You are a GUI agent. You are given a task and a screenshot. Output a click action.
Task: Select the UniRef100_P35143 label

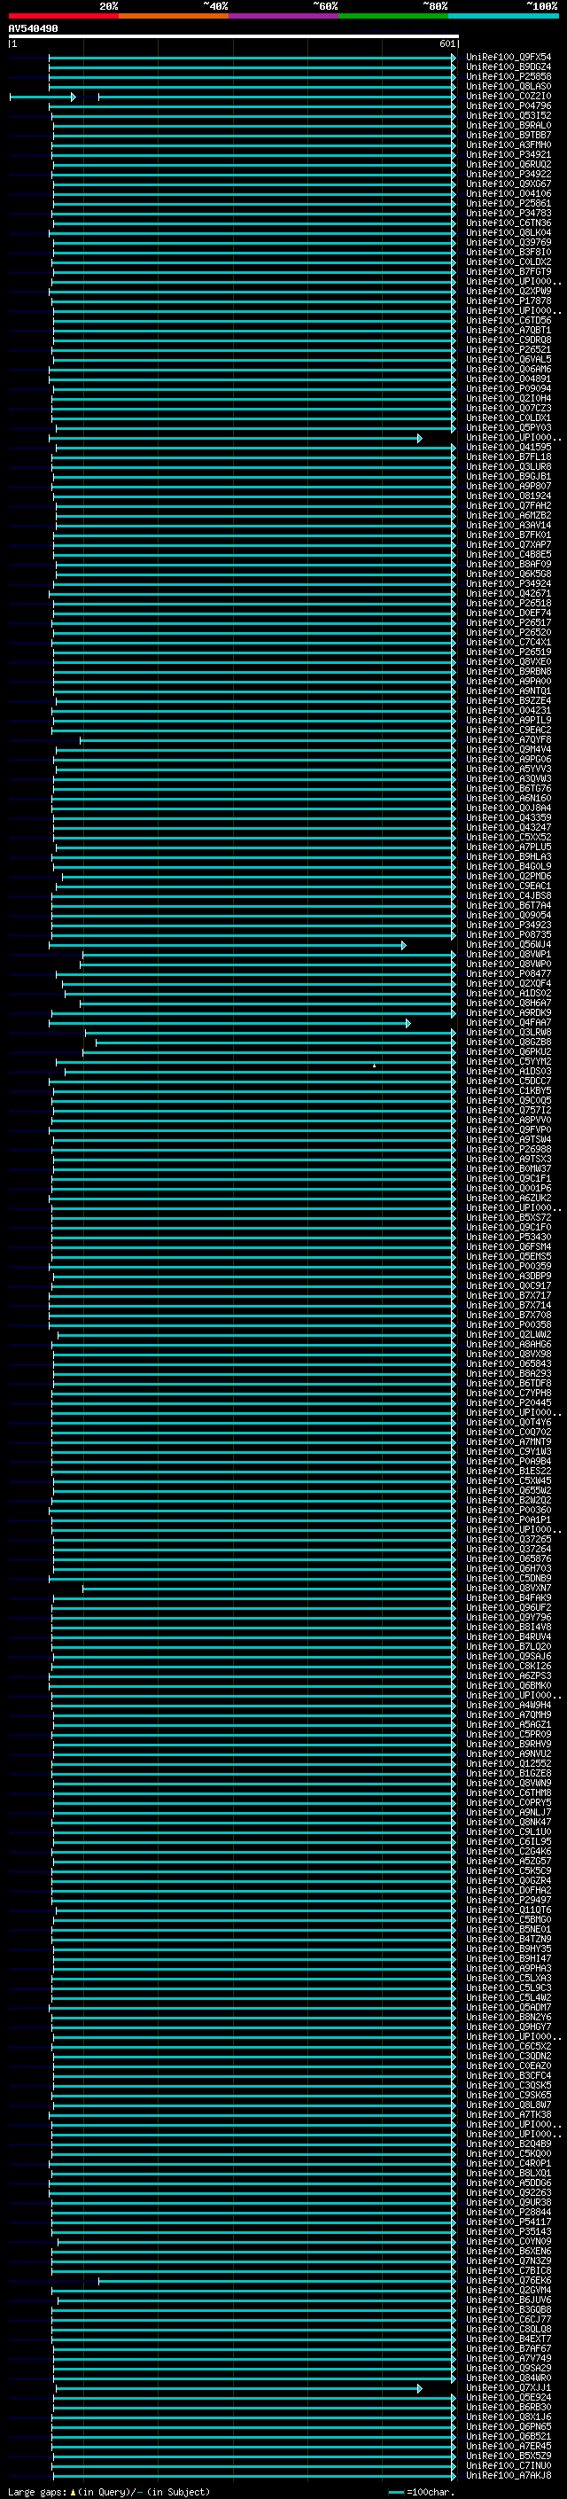coord(508,2231)
